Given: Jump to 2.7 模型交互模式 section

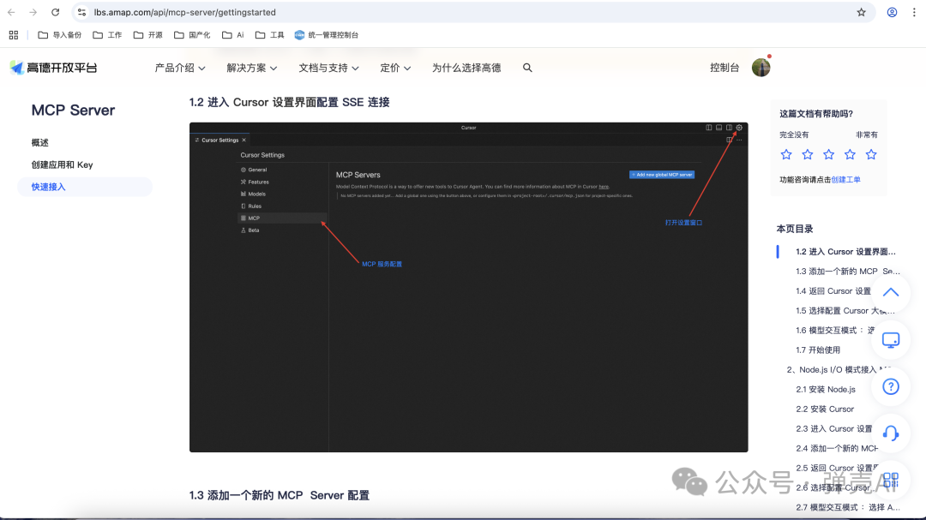Looking at the screenshot, I should pyautogui.click(x=847, y=507).
